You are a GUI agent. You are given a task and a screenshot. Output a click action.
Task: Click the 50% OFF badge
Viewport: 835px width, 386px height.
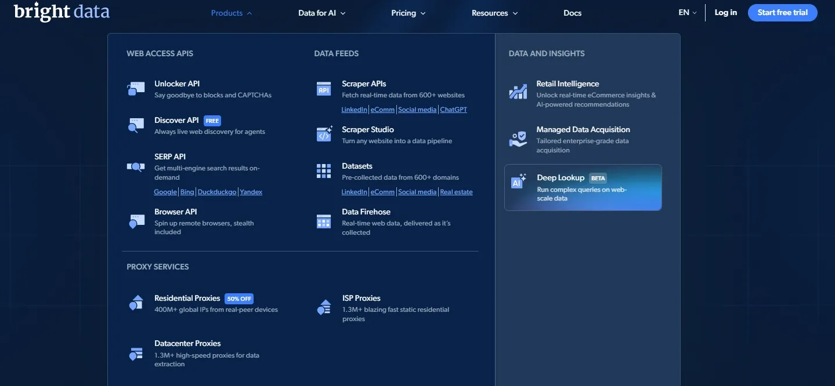[239, 298]
